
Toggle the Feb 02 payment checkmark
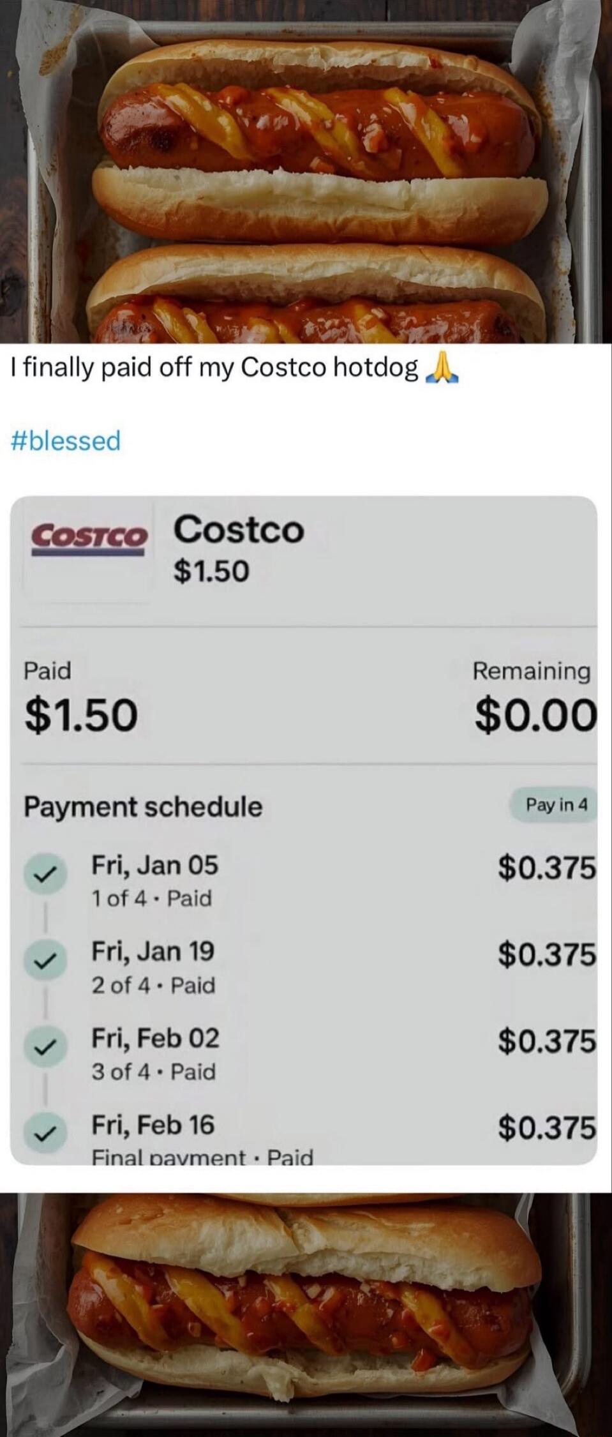(x=45, y=1048)
